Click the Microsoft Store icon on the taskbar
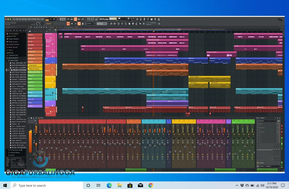Viewport: 289px width, 189px height. click(129, 185)
